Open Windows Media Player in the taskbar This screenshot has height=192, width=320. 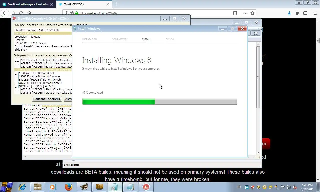pyautogui.click(x=53, y=187)
